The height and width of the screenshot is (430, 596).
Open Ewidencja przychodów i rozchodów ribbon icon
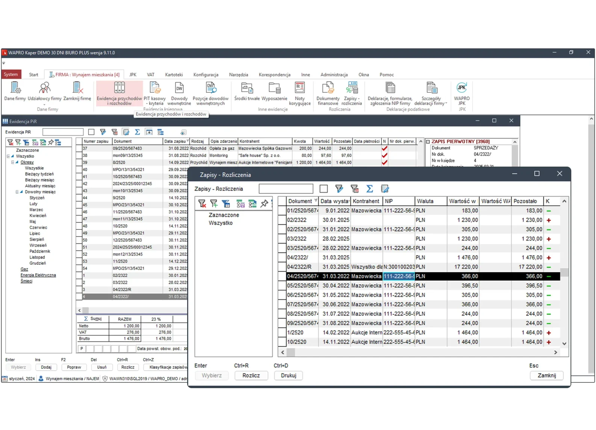120,94
